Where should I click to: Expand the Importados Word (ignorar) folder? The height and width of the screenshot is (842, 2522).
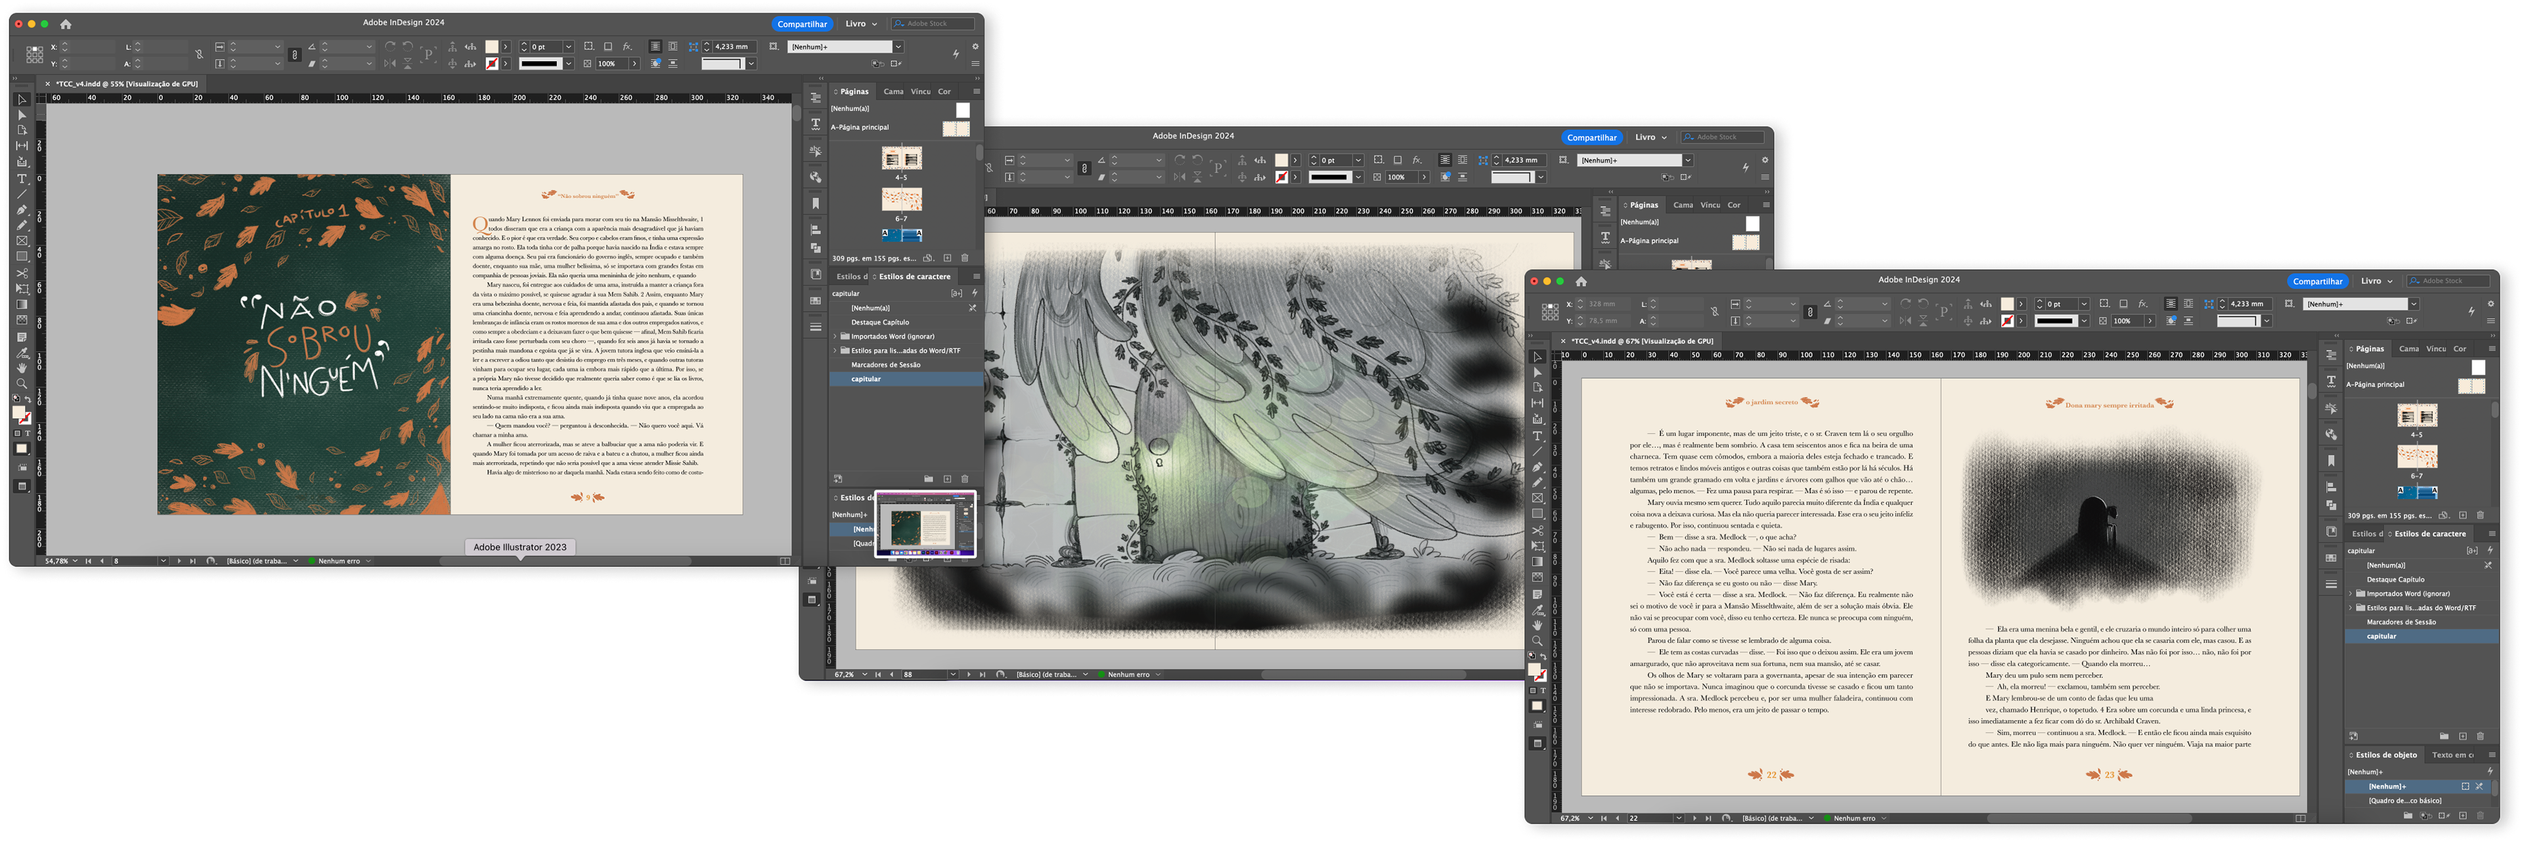2351,594
